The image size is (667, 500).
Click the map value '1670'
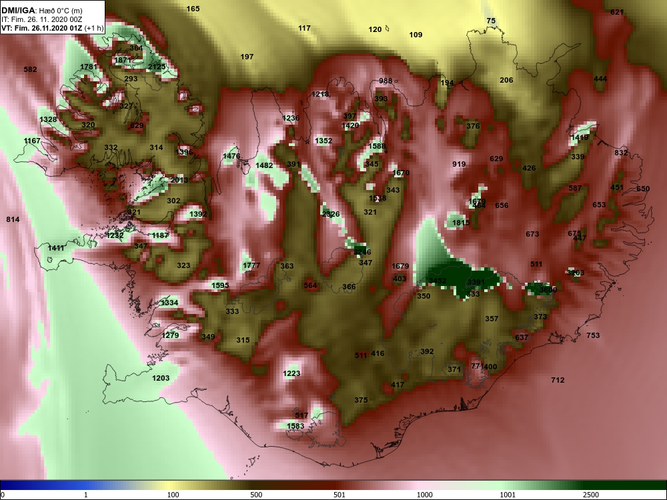(401, 173)
